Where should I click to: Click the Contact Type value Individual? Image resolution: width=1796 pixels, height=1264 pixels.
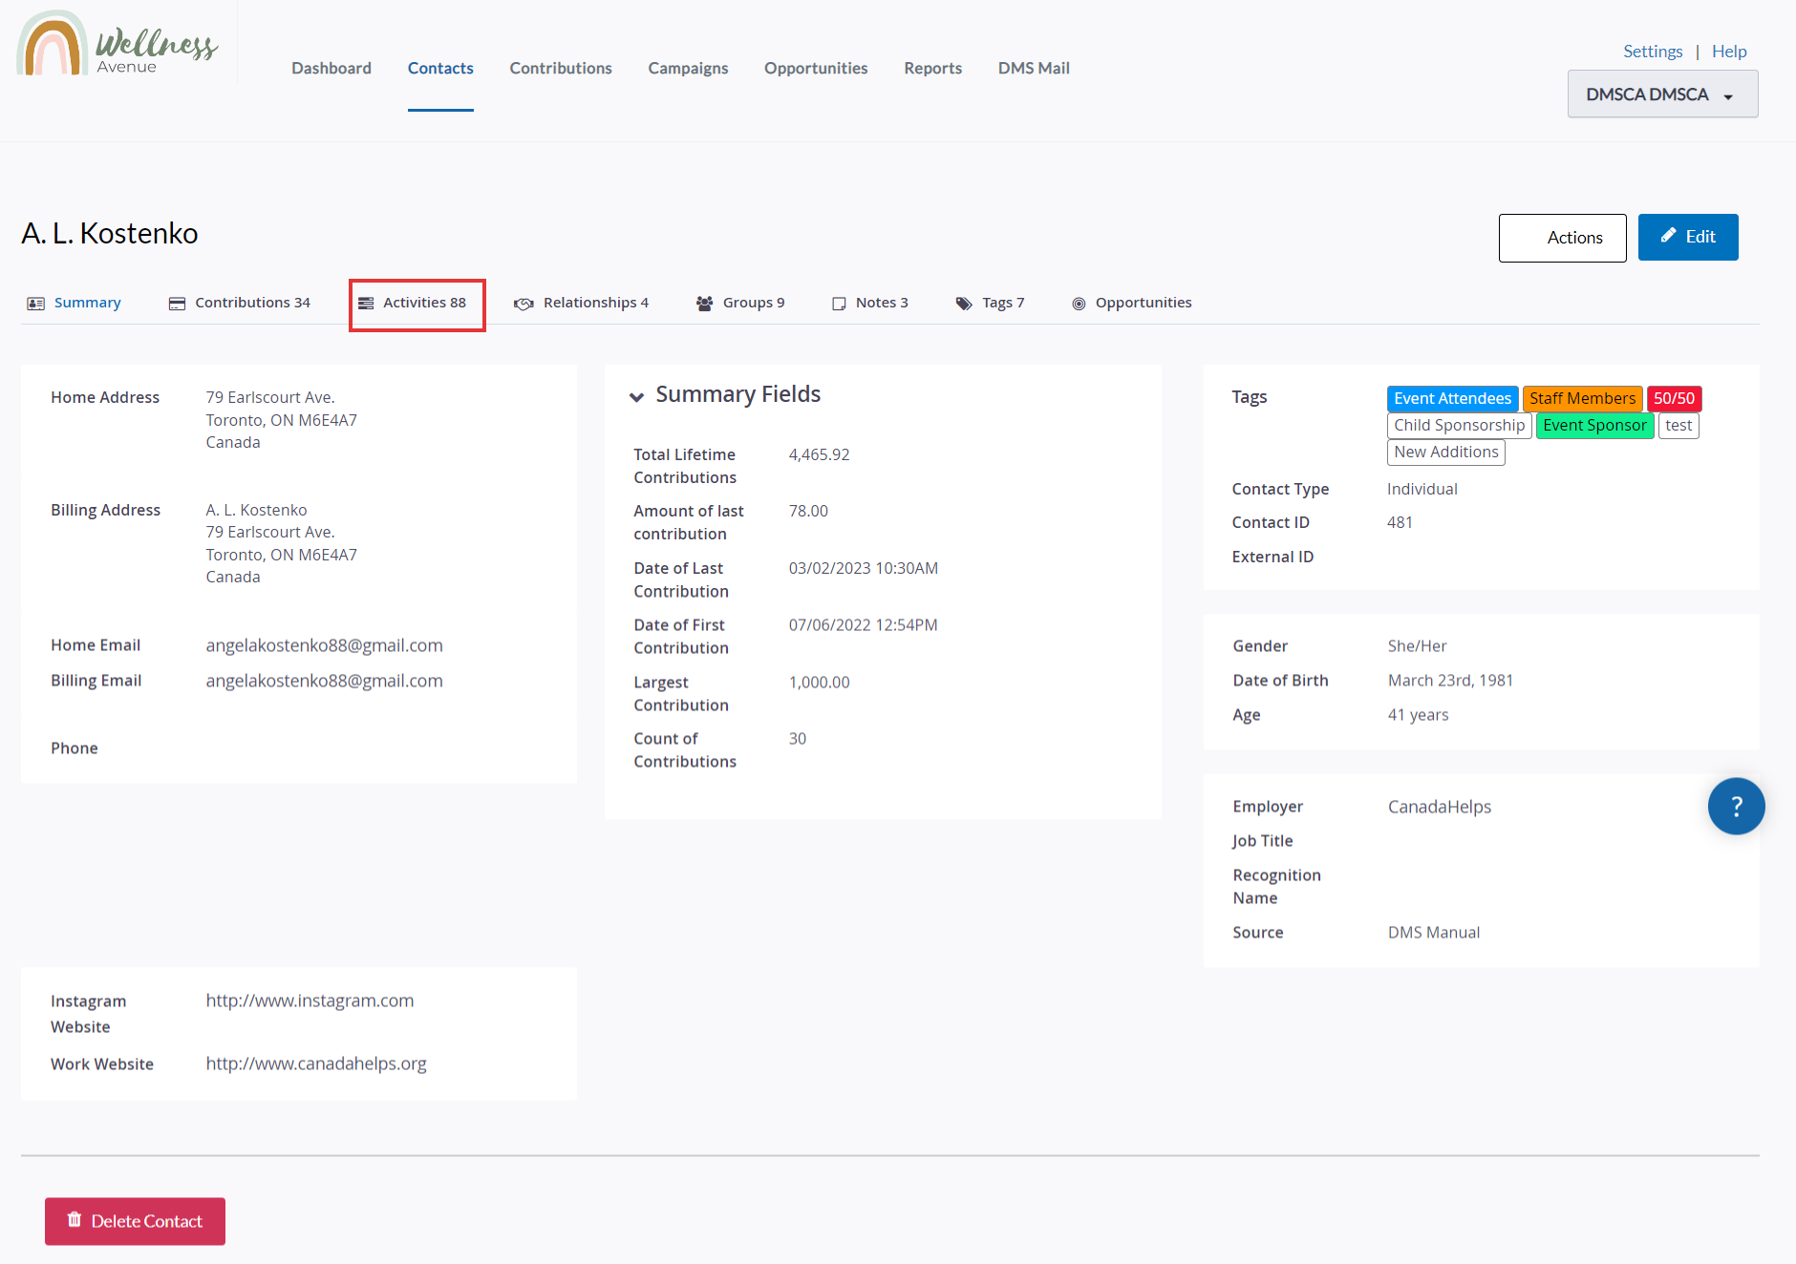coord(1422,489)
